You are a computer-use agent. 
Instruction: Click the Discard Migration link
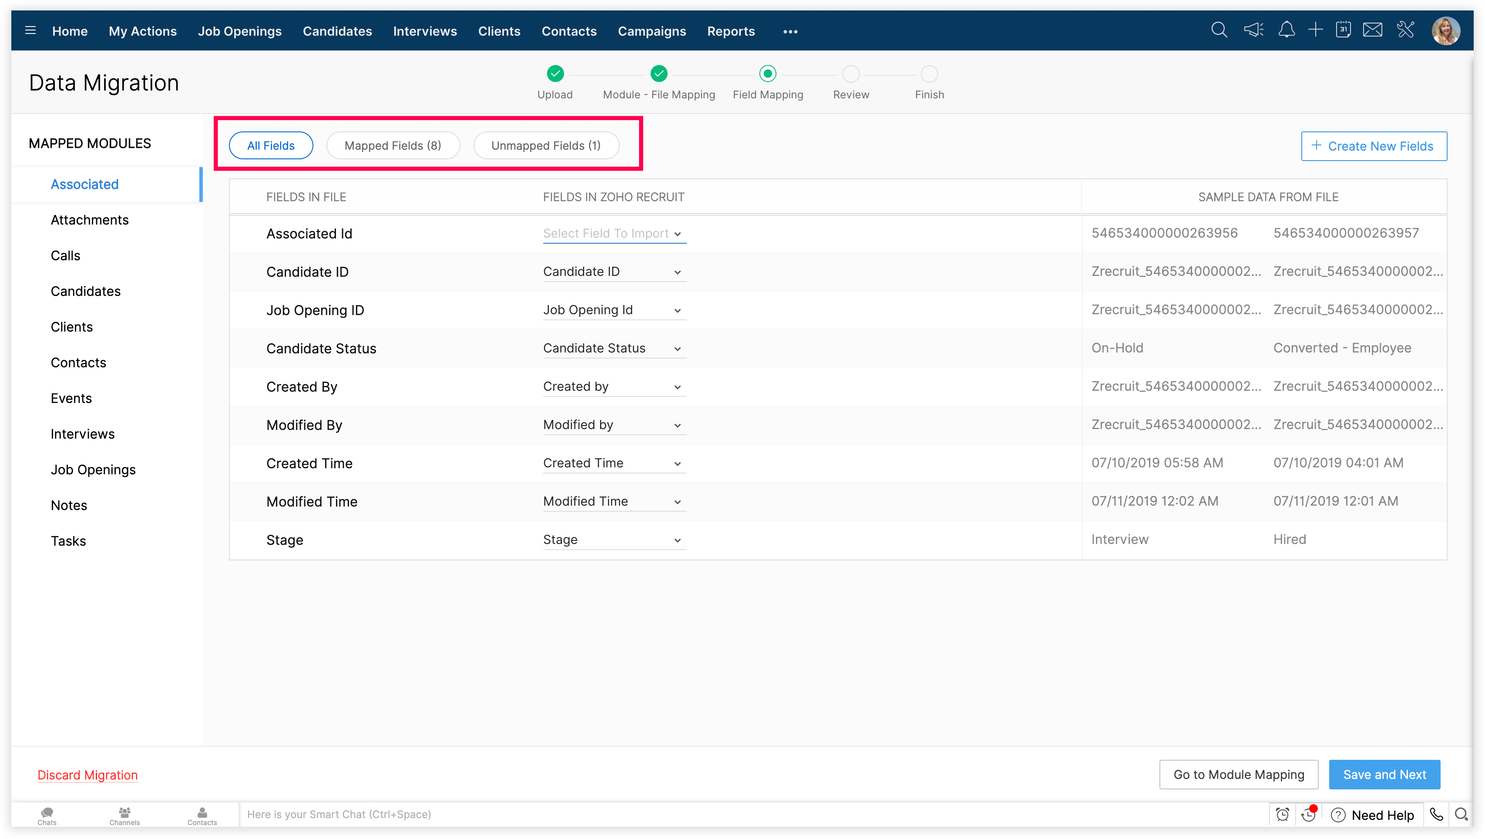tap(87, 775)
